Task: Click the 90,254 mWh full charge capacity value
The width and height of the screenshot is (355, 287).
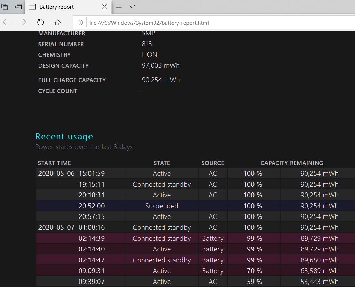Action: coord(161,80)
